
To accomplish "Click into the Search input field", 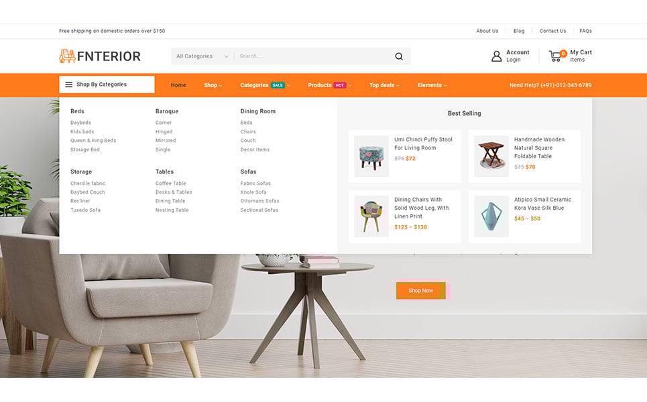I will pos(314,56).
